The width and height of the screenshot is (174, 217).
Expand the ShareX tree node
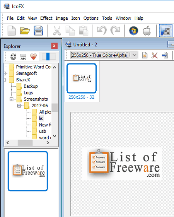(5, 80)
